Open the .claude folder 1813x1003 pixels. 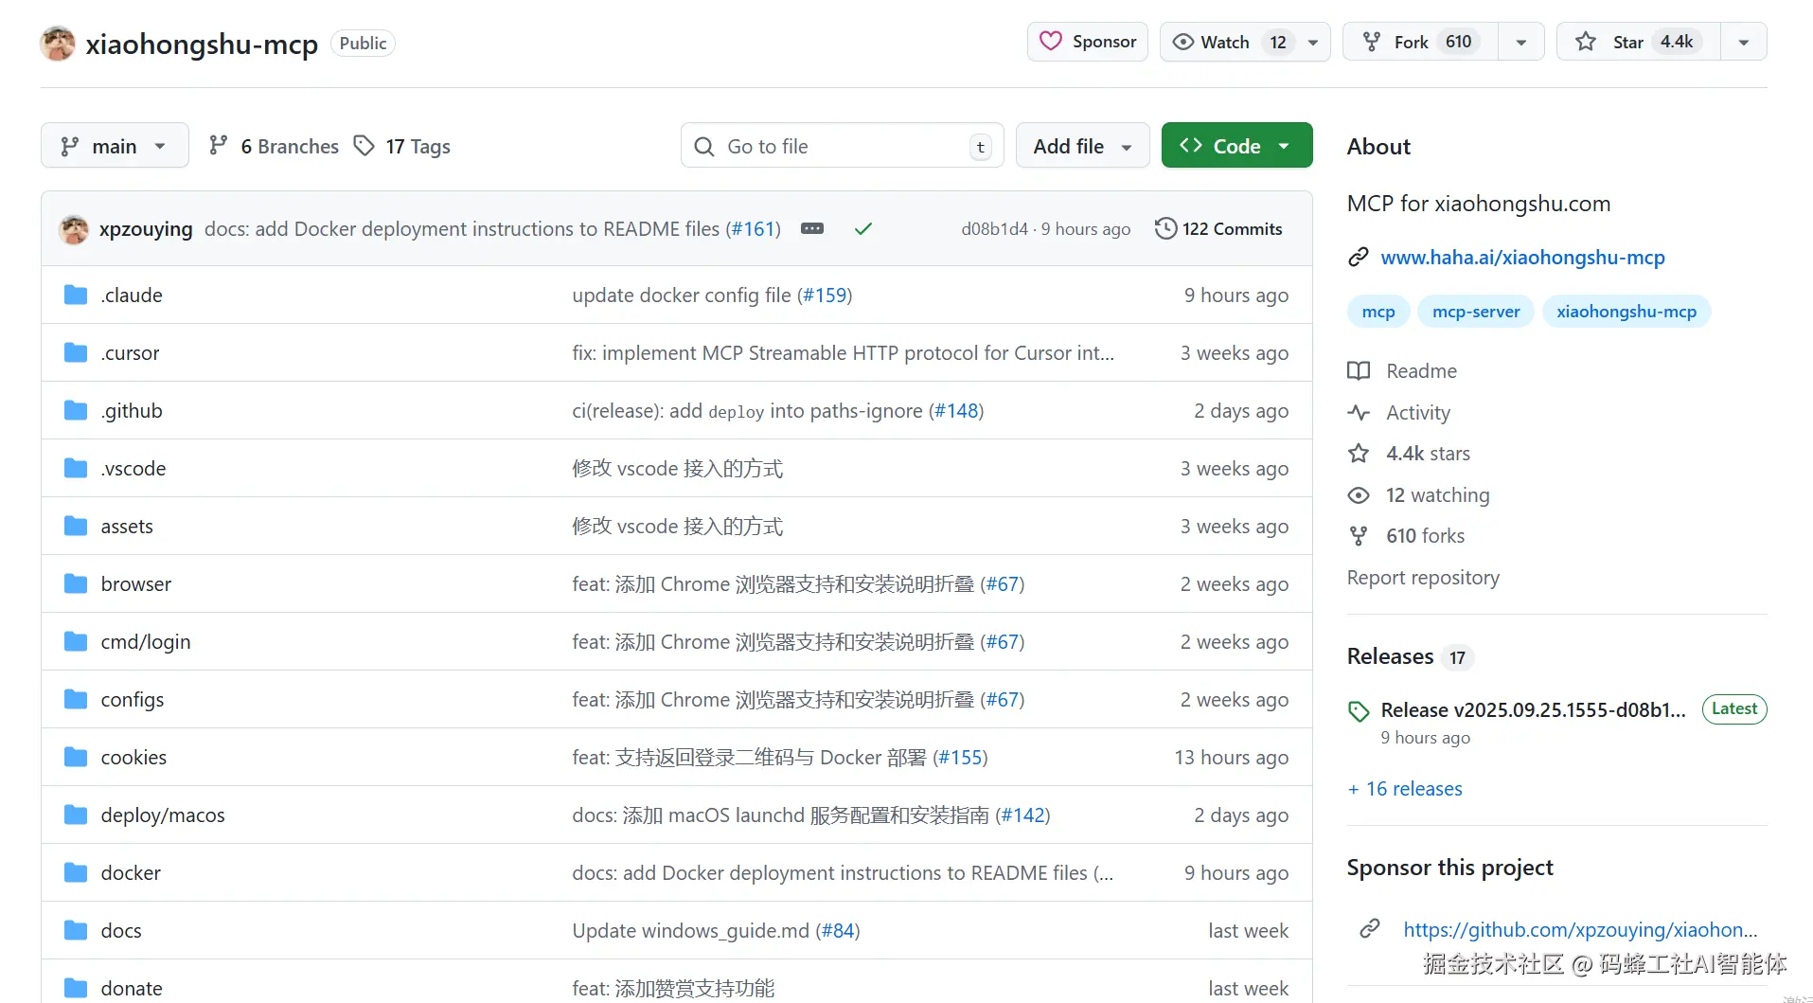point(132,296)
